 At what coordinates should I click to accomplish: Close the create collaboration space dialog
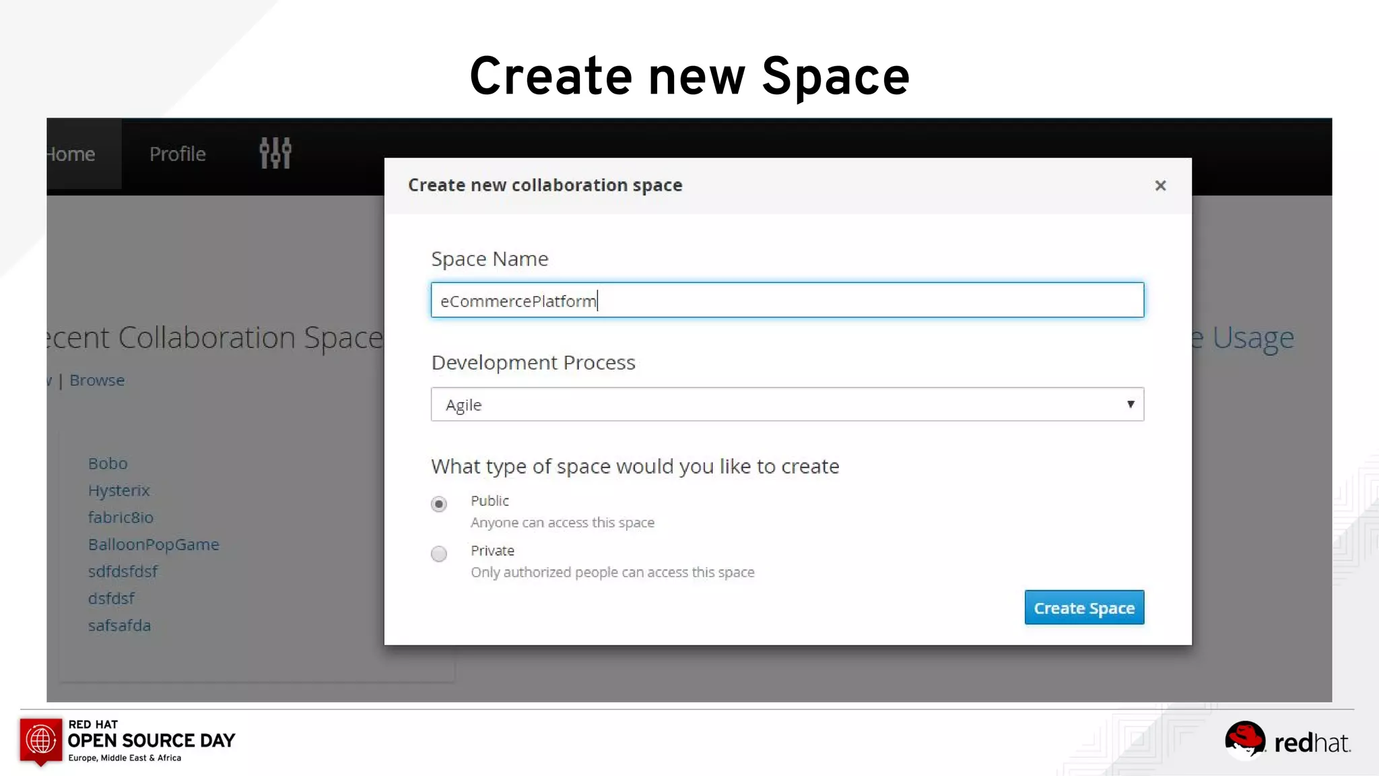coord(1160,185)
